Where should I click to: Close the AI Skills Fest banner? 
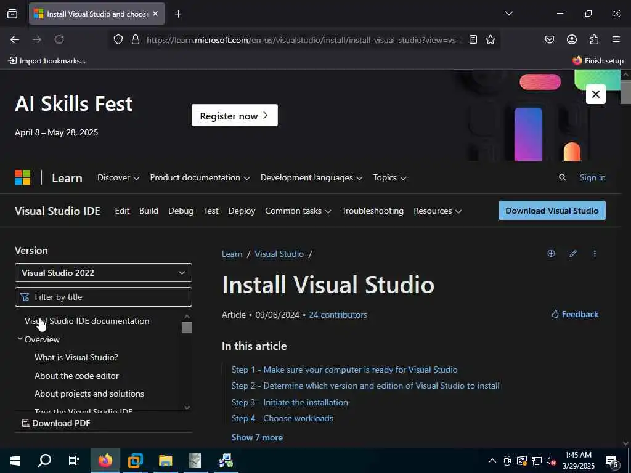pyautogui.click(x=596, y=94)
